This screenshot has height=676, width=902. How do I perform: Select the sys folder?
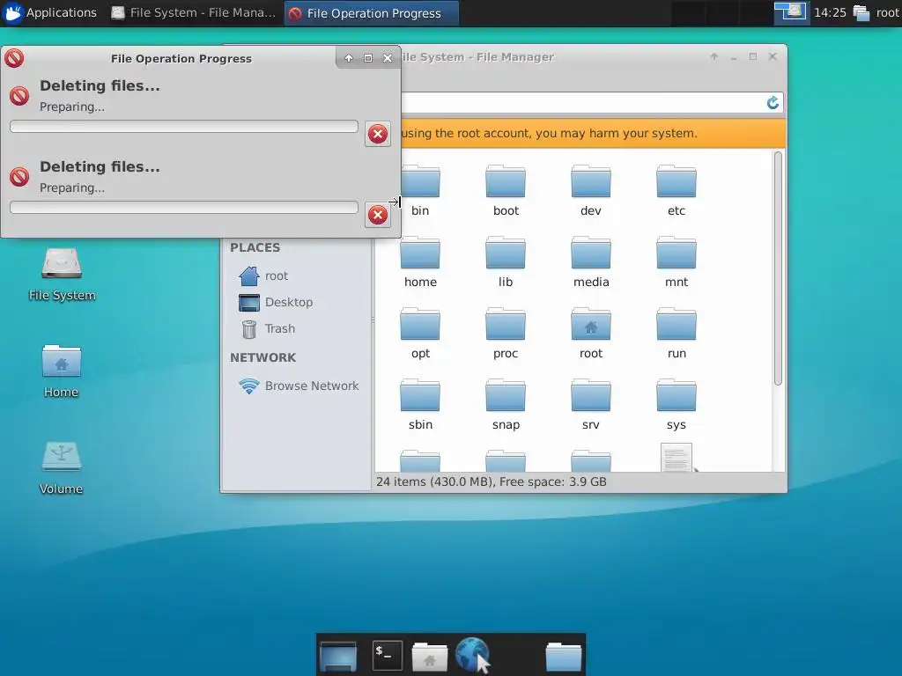point(676,404)
